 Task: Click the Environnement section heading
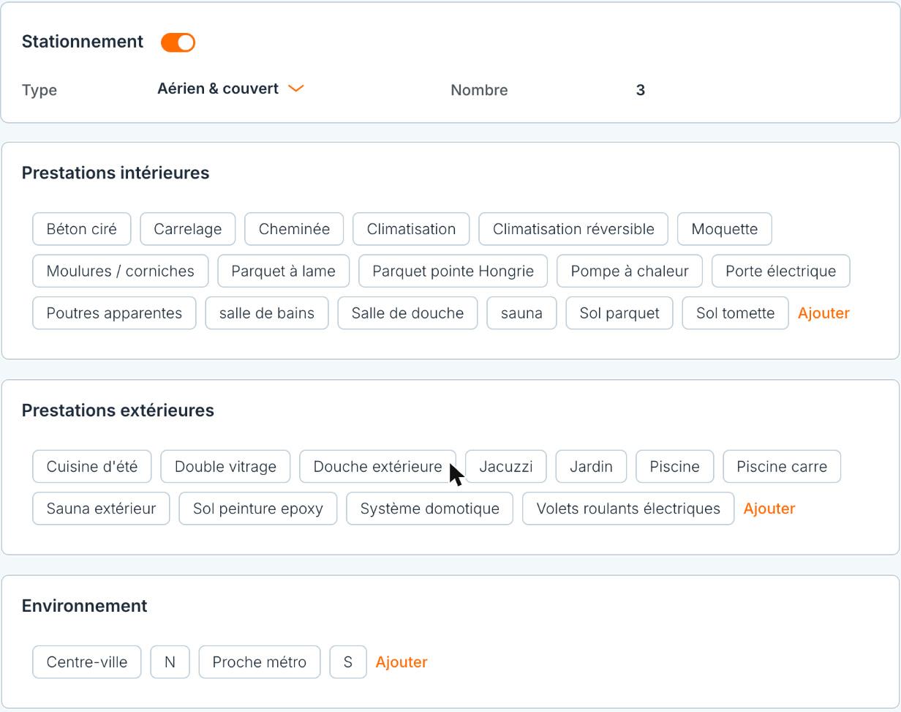[84, 606]
